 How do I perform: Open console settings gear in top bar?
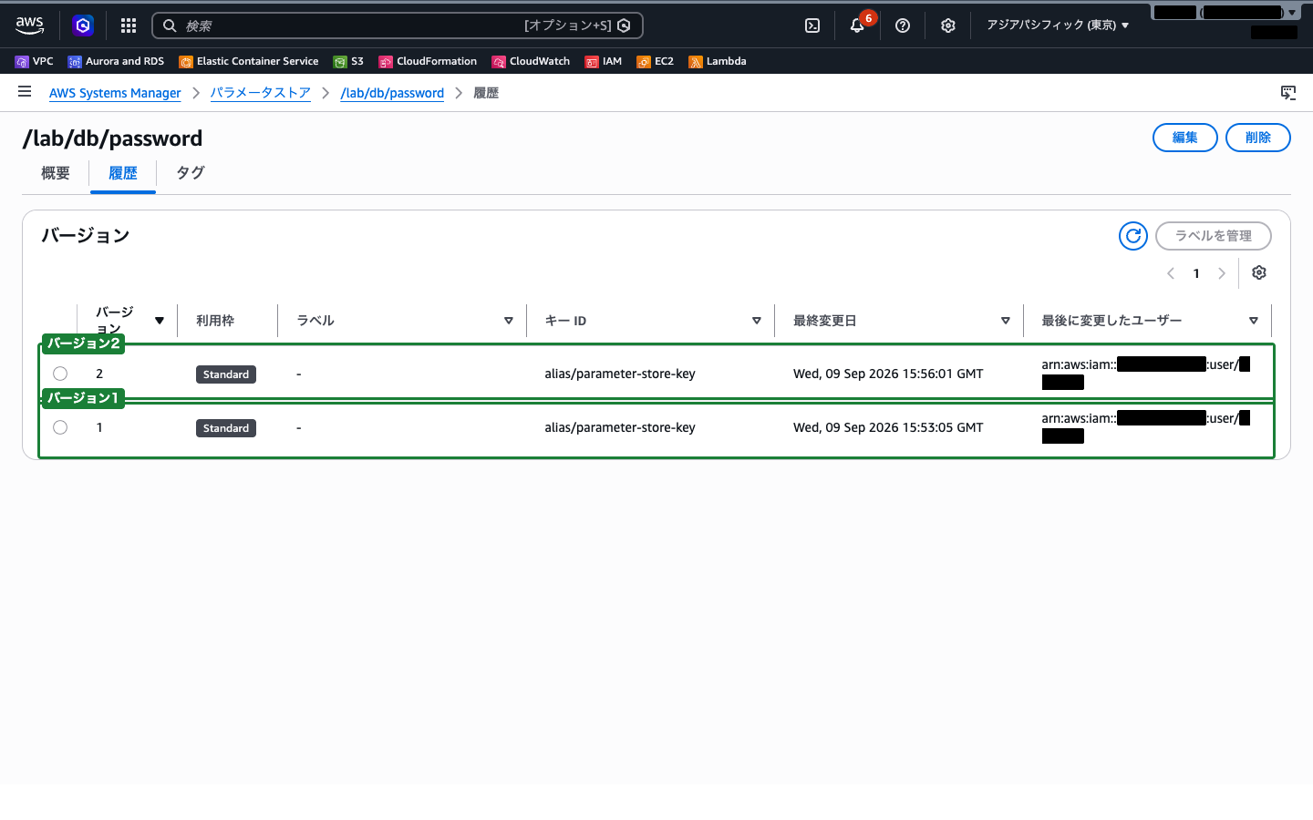(948, 26)
